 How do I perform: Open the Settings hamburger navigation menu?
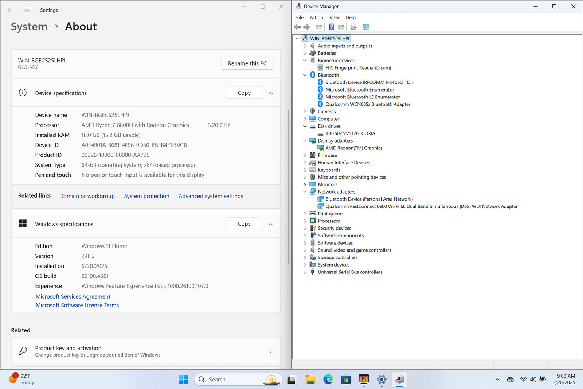click(26, 10)
